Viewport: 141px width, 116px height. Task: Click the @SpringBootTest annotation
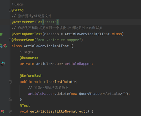(x=27, y=34)
